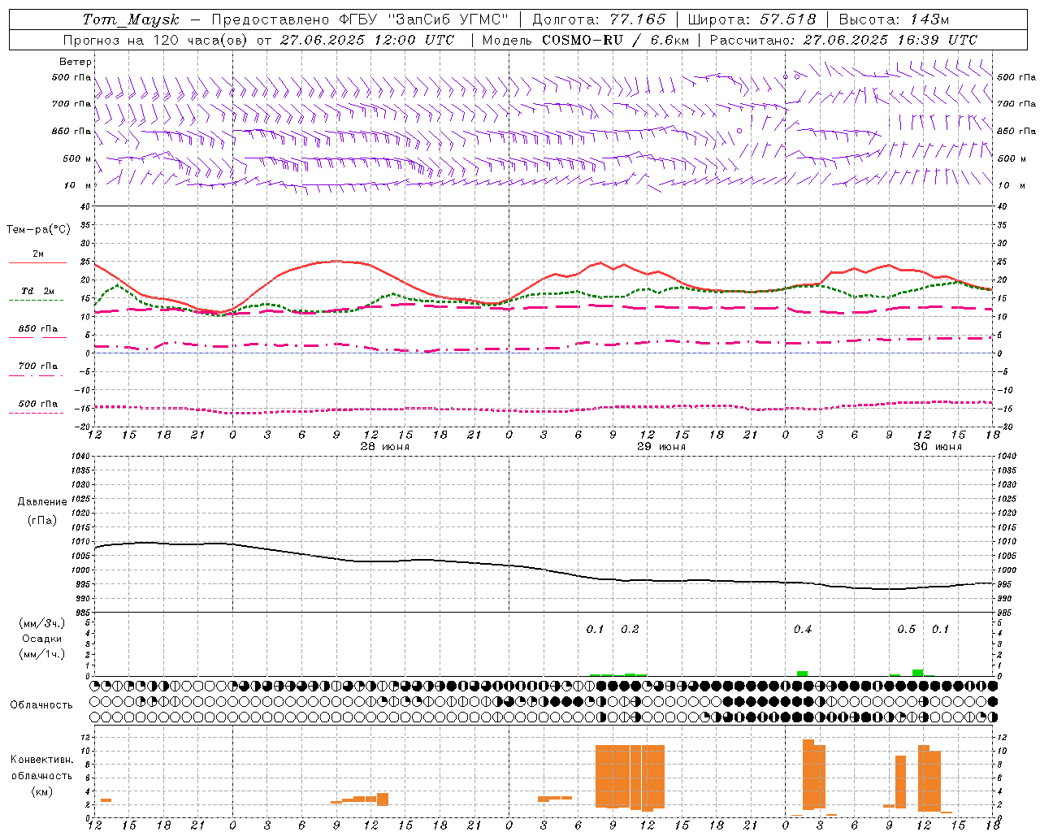Viewport: 1040px width, 832px height.
Task: Click the (гПа) pressure unit label
Action: pyautogui.click(x=42, y=521)
